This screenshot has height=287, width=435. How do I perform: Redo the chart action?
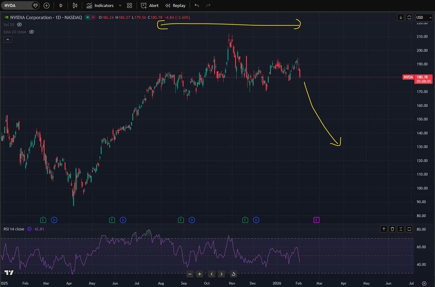tap(208, 5)
